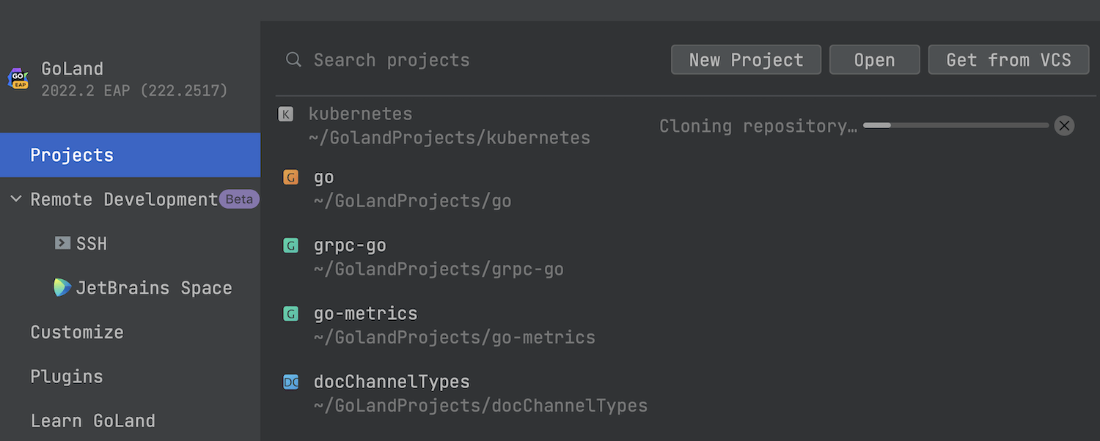Click the go-metrics project icon

click(x=291, y=314)
